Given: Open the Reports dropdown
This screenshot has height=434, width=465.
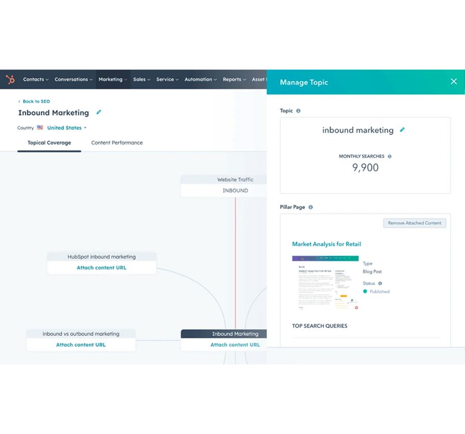Looking at the screenshot, I should pos(234,79).
